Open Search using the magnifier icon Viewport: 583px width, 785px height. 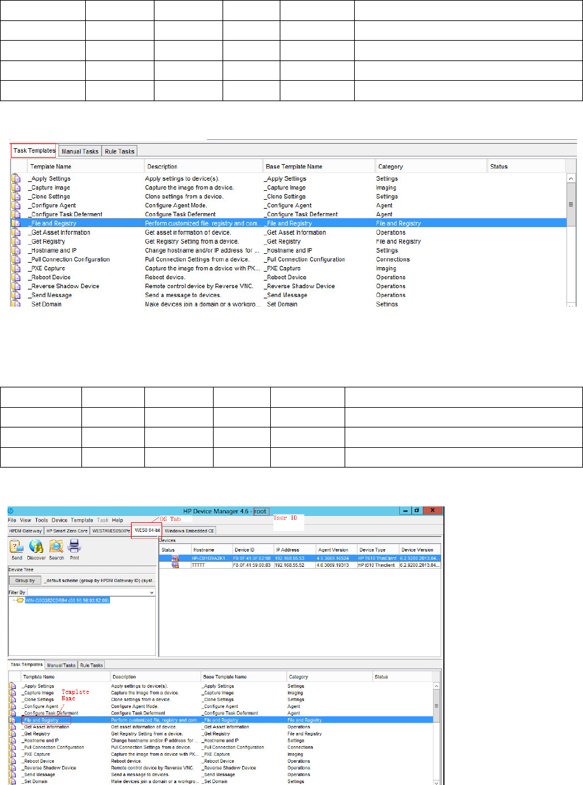[57, 546]
